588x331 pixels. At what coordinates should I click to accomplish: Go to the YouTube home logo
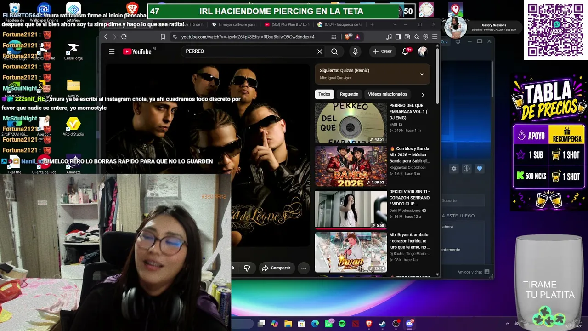[137, 51]
